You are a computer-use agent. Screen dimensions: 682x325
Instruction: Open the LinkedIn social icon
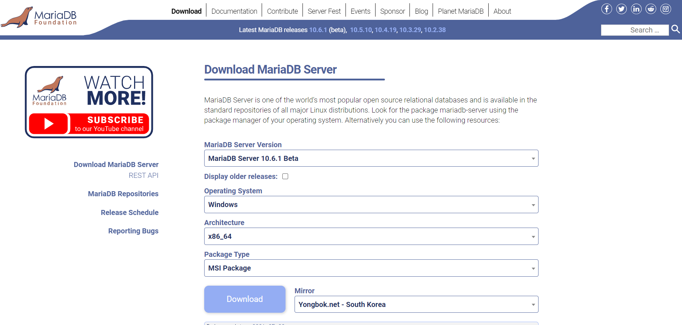point(636,9)
